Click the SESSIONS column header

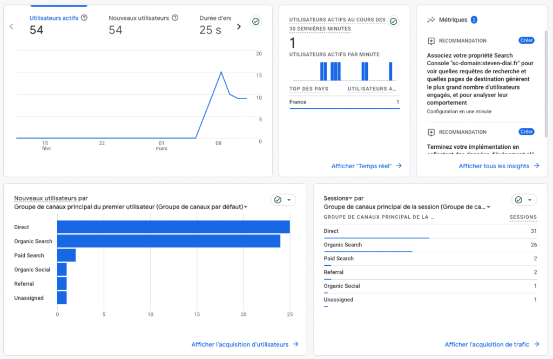click(x=523, y=217)
